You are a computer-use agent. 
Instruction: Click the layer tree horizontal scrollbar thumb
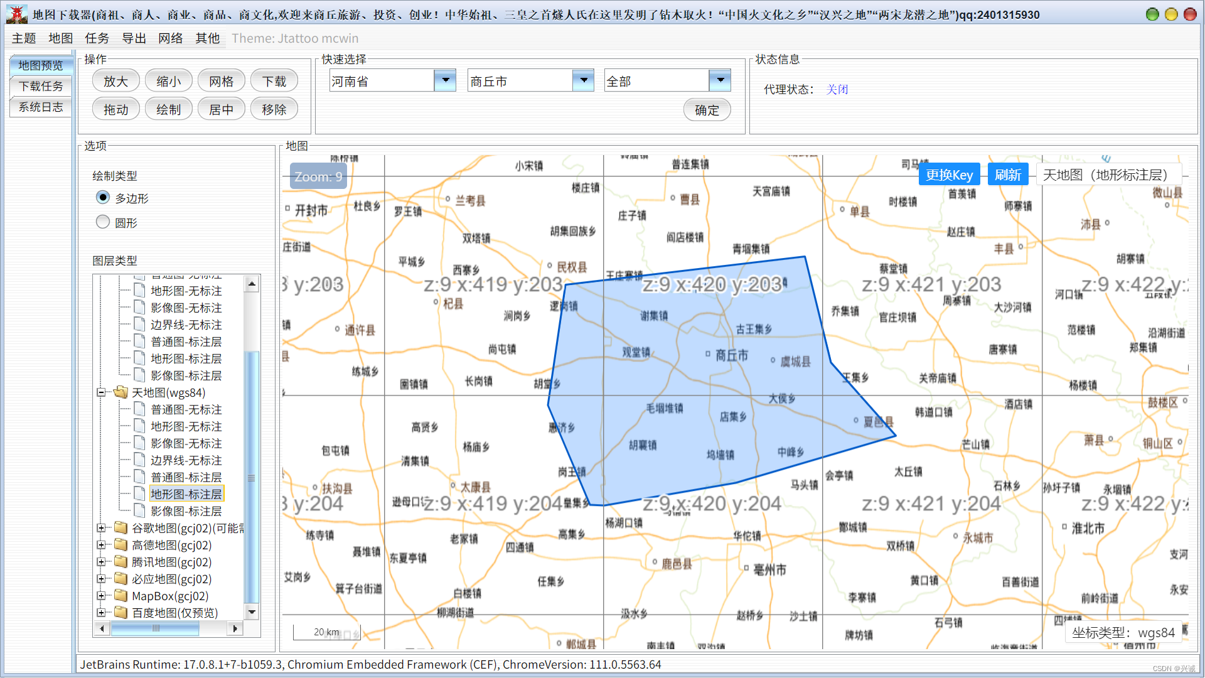click(x=156, y=628)
